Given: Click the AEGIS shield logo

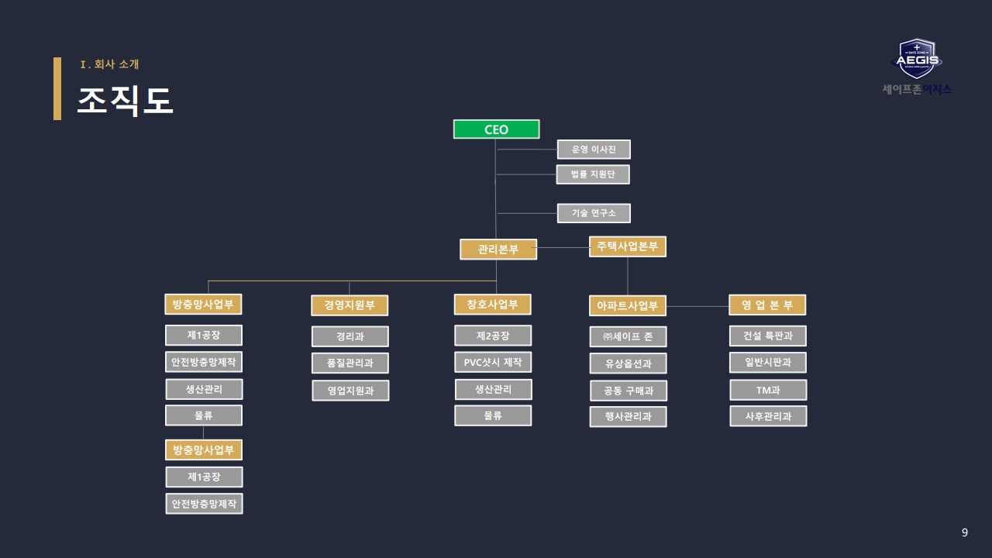Looking at the screenshot, I should [918, 59].
